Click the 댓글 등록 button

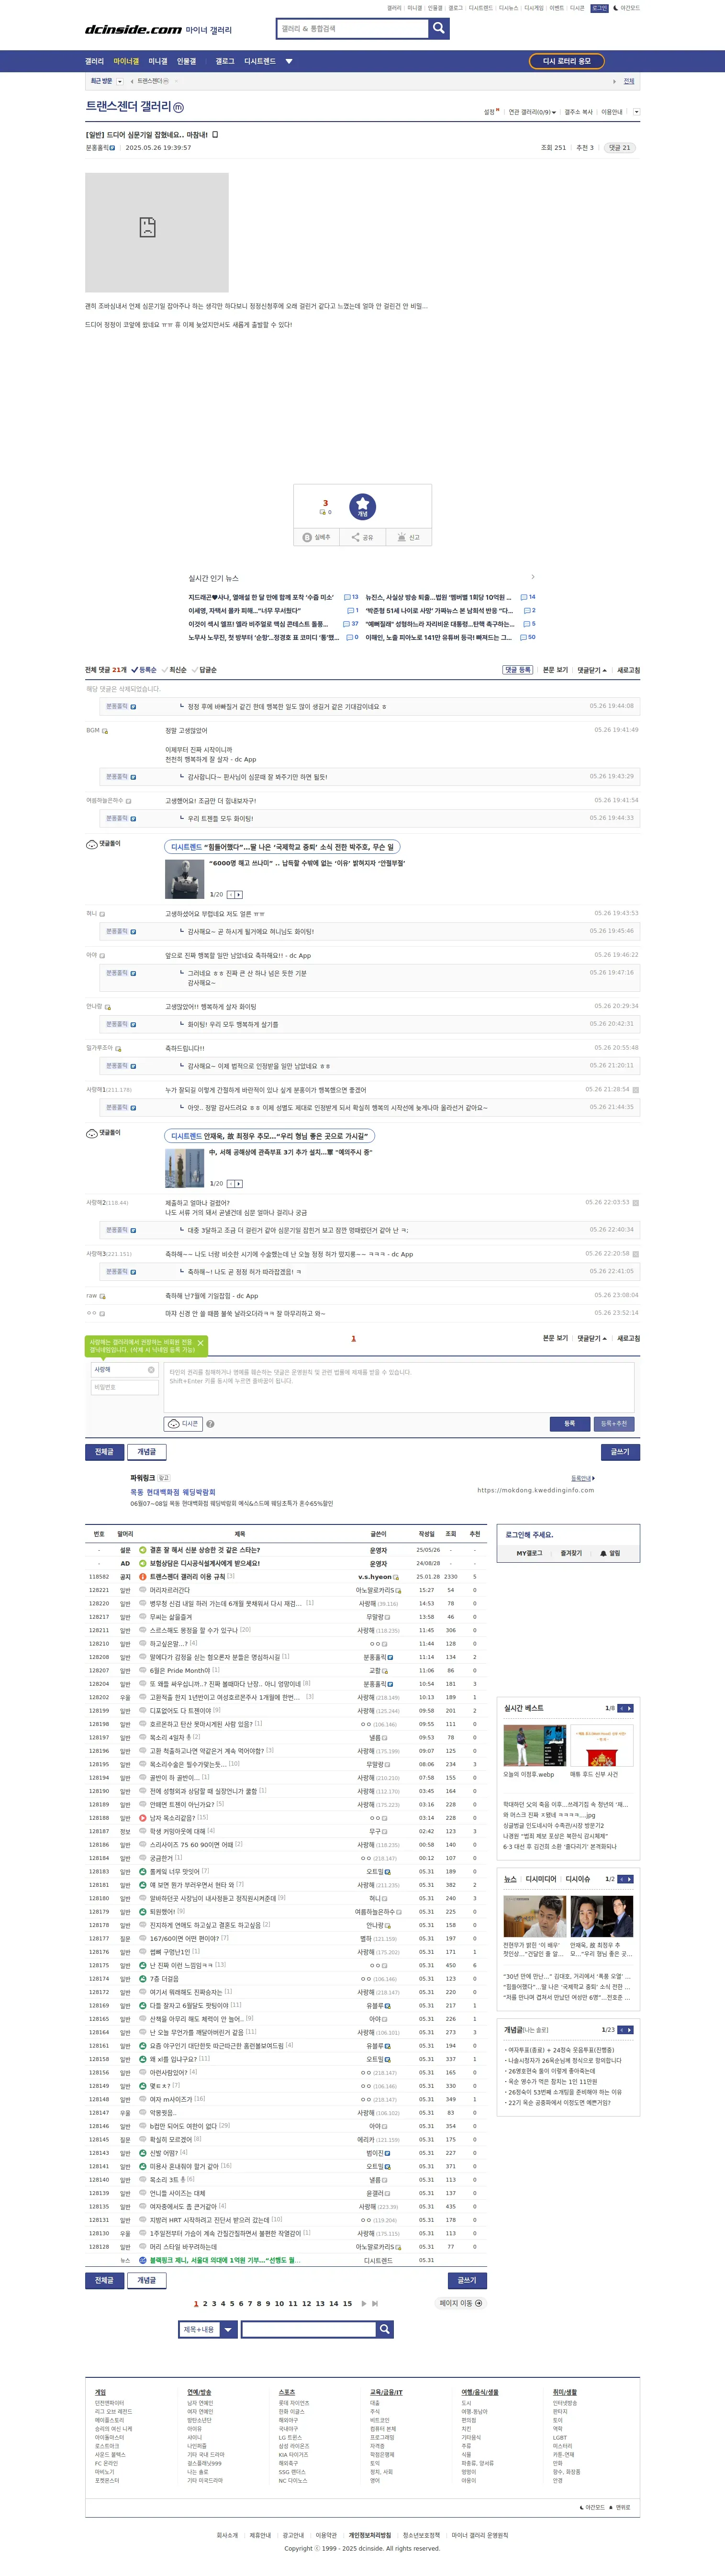click(x=517, y=670)
